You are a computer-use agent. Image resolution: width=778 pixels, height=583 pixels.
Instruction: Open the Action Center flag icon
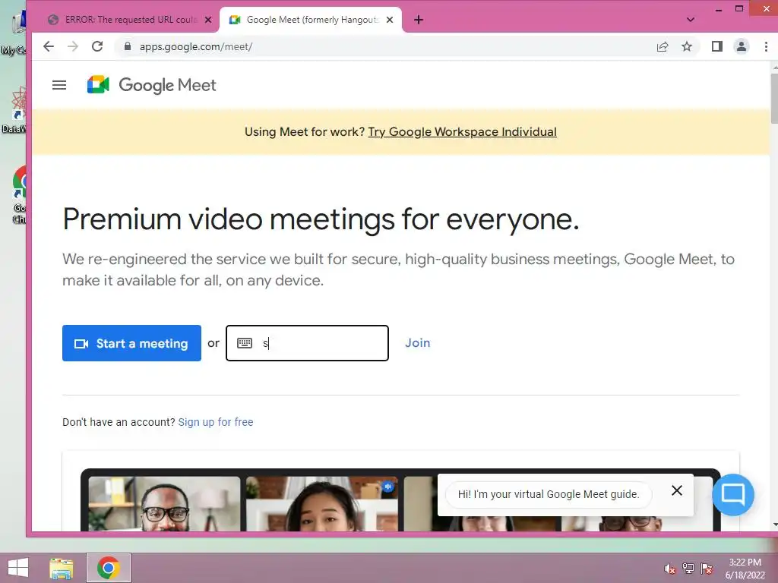click(707, 569)
